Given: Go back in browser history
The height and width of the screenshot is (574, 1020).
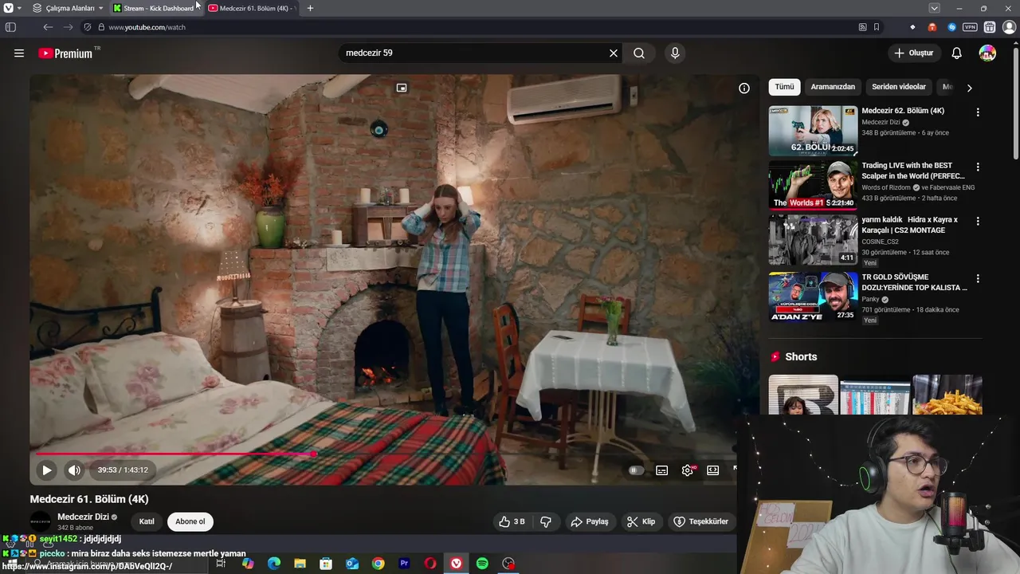Looking at the screenshot, I should coord(48,27).
